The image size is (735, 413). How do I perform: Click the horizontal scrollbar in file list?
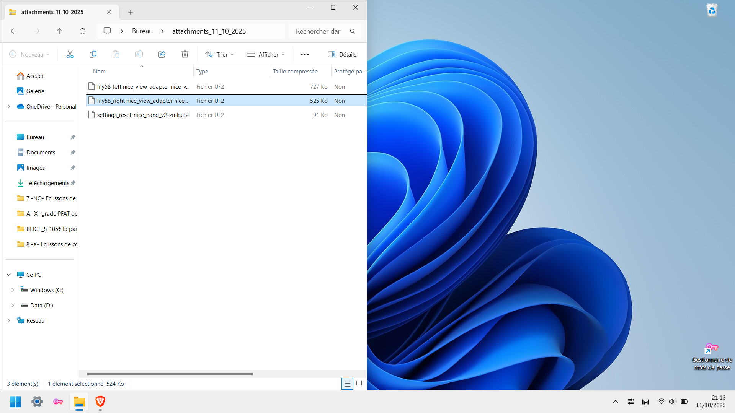pyautogui.click(x=170, y=374)
